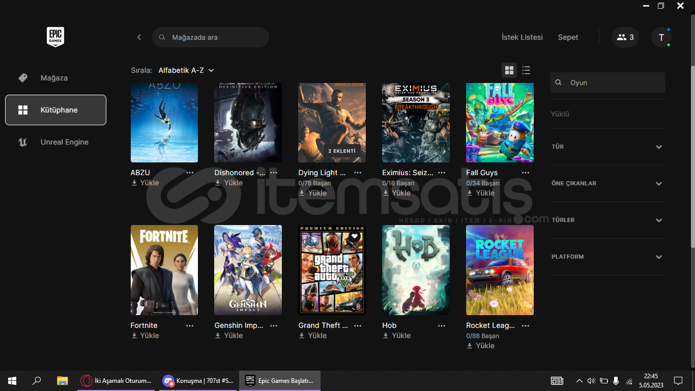Open more options for Grand Theft Auto
This screenshot has width=695, height=391.
click(x=358, y=325)
